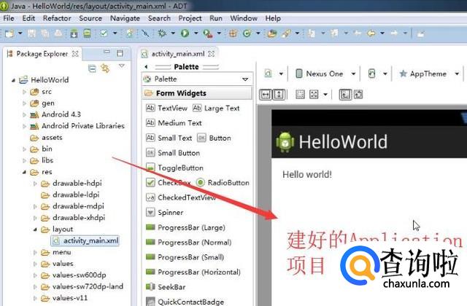Viewport: 467px width, 306px height.
Task: Click the green Run button icon
Action: tap(185, 34)
